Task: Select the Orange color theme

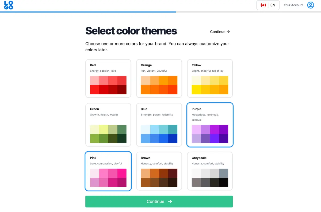Action: 159,78
